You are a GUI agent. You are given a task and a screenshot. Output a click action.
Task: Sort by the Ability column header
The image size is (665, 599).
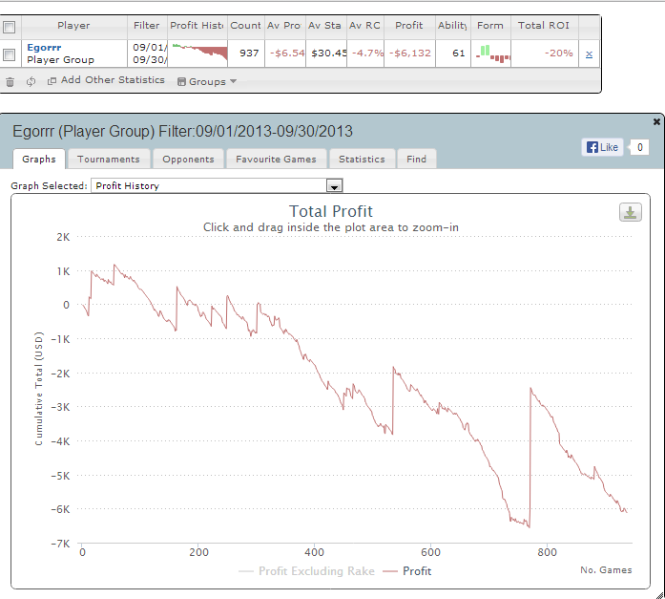tap(452, 26)
